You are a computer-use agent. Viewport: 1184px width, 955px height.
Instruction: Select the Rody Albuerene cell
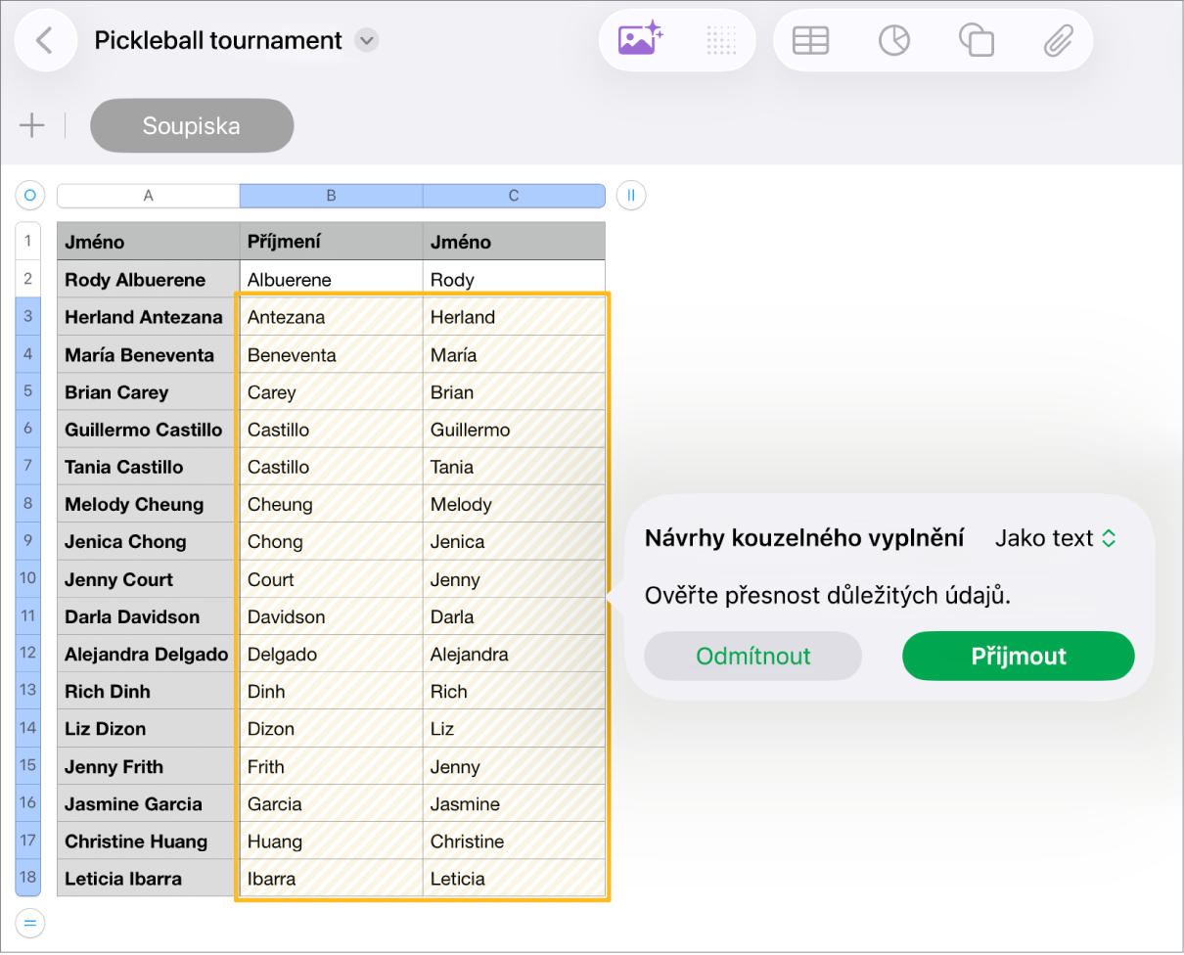pos(148,280)
